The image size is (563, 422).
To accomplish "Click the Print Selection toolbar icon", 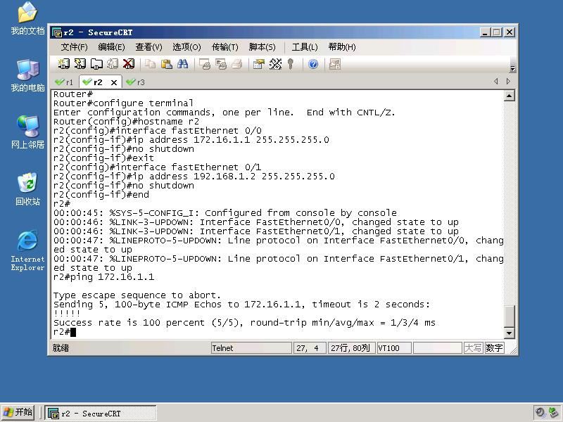I will 221,64.
